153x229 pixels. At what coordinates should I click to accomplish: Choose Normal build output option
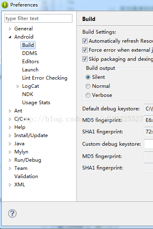pyautogui.click(x=88, y=86)
